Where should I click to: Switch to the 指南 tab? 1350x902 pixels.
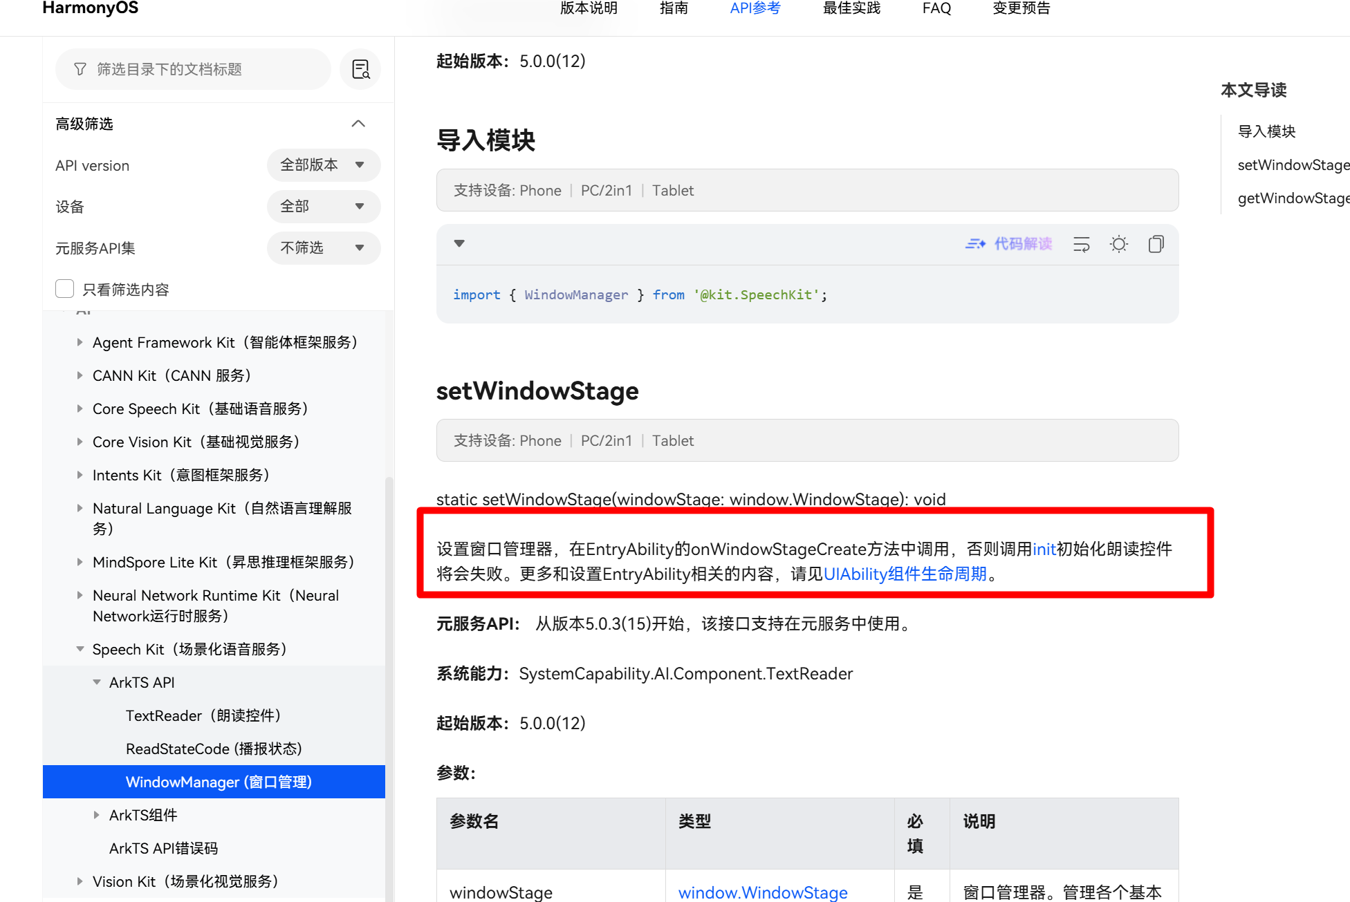tap(674, 8)
